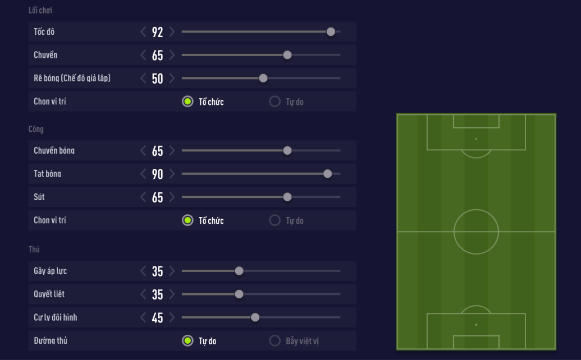Click right arrow next to Rê bóng value
This screenshot has height=360, width=581.
172,79
